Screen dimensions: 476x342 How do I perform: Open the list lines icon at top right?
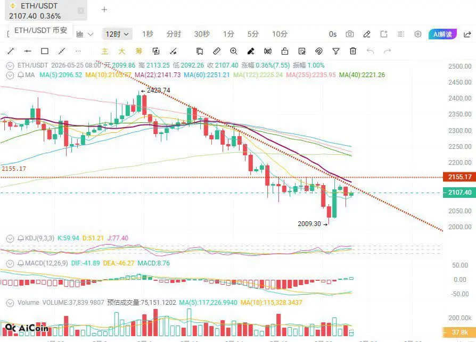(401, 34)
